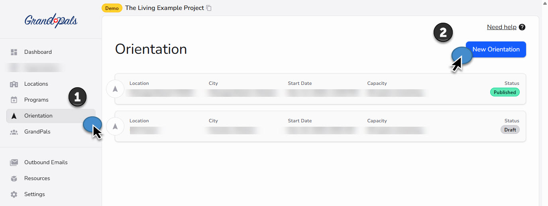
Task: Click the scrollbar up arrow
Action: tap(545, 3)
